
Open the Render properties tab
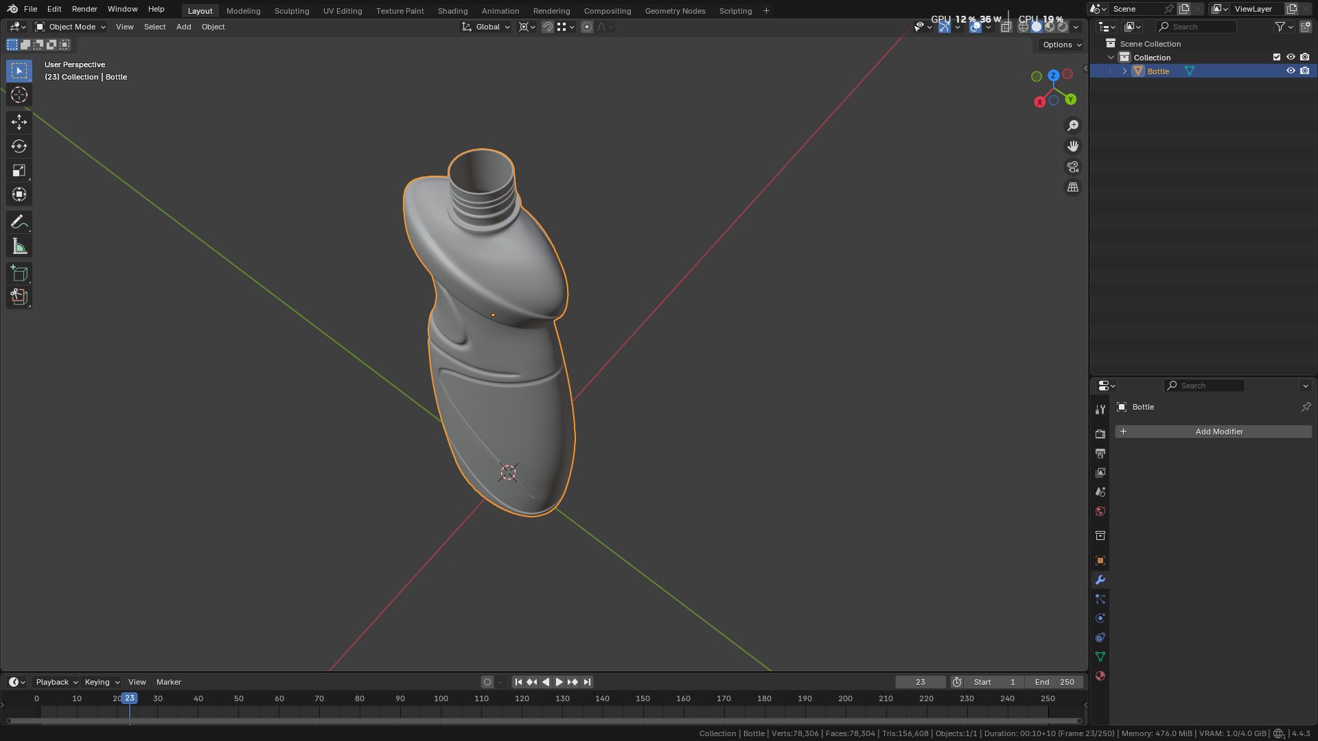point(1100,434)
